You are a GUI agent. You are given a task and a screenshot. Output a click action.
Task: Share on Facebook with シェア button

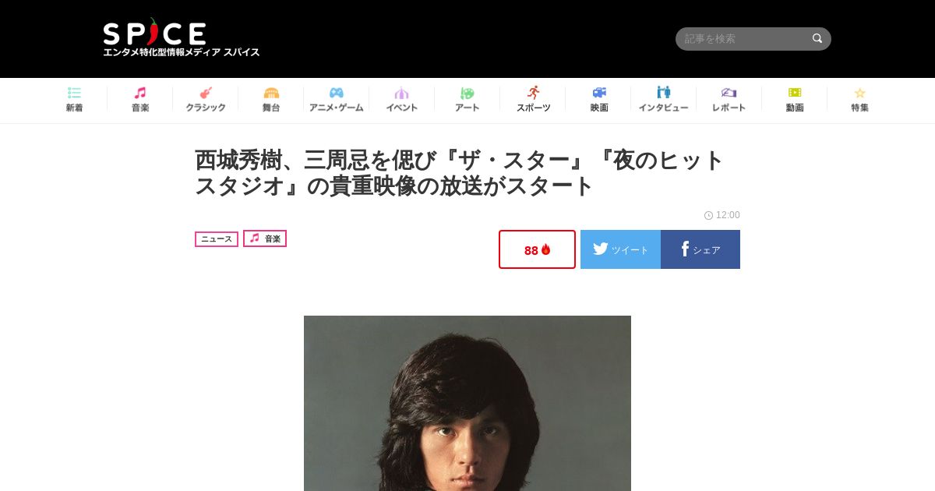pyautogui.click(x=700, y=249)
